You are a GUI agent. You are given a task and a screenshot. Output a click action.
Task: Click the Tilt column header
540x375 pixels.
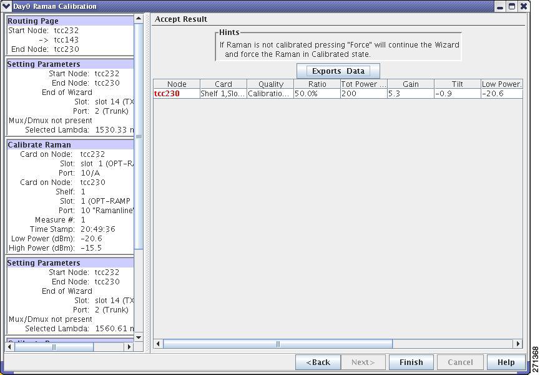point(458,84)
